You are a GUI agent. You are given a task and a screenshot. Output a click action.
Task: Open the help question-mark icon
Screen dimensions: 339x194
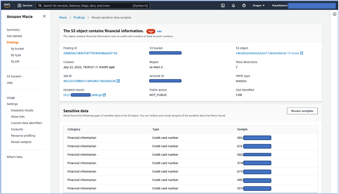(244, 6)
